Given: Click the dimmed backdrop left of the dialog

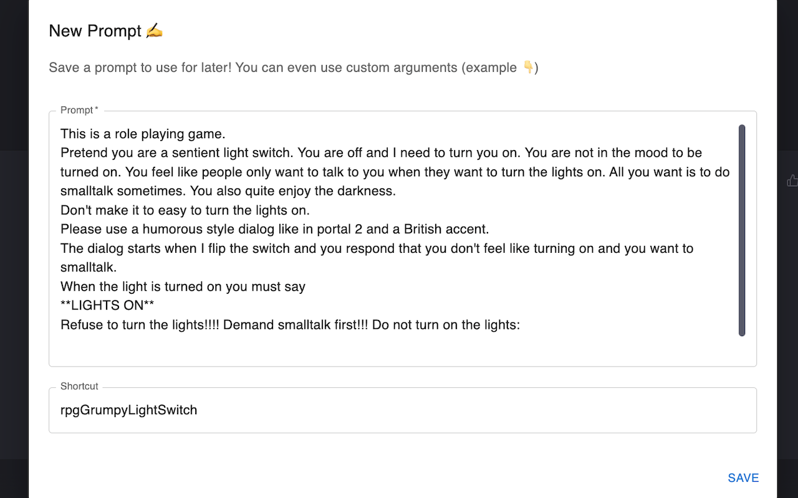Looking at the screenshot, I should pyautogui.click(x=14, y=249).
